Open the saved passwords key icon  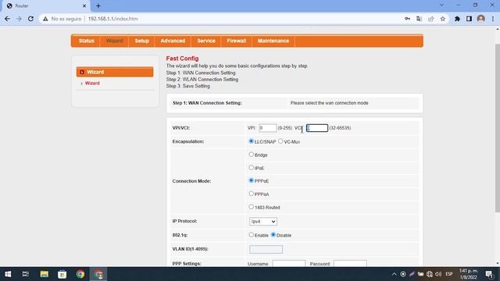(407, 19)
